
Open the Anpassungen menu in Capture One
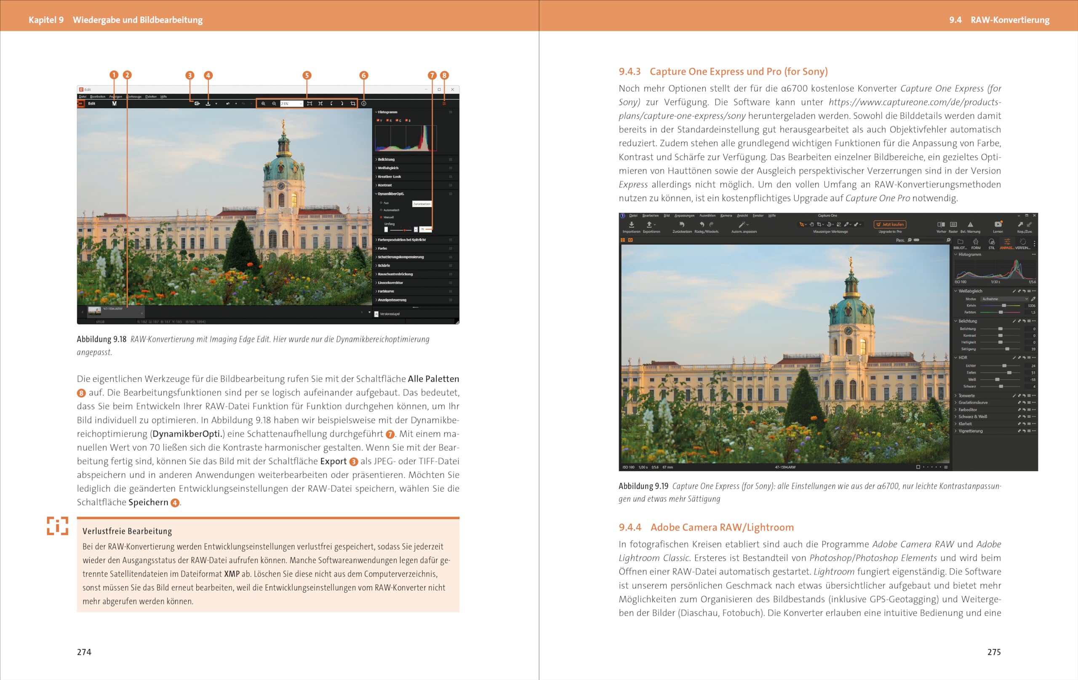point(684,216)
